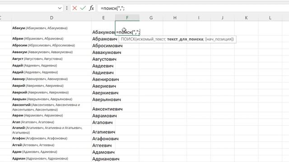Click ПОИСК function name in tooltip

point(128,39)
